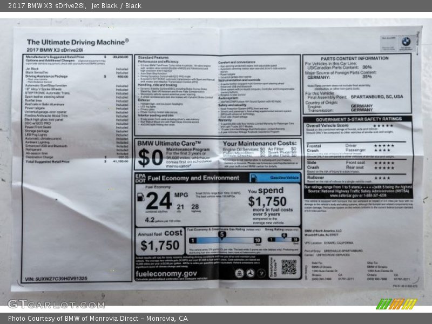Viewport: 432px width, 324px height.
Task: Click 'US/Canadian Parts Content: 30%' line
Action: pyautogui.click(x=340, y=67)
